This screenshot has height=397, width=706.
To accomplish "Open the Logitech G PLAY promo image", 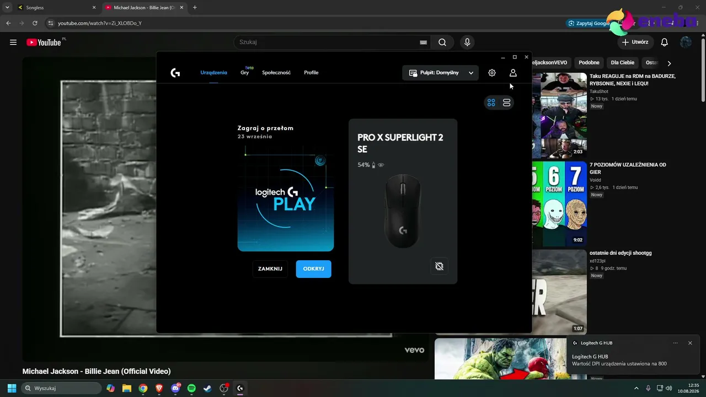I will [x=286, y=199].
